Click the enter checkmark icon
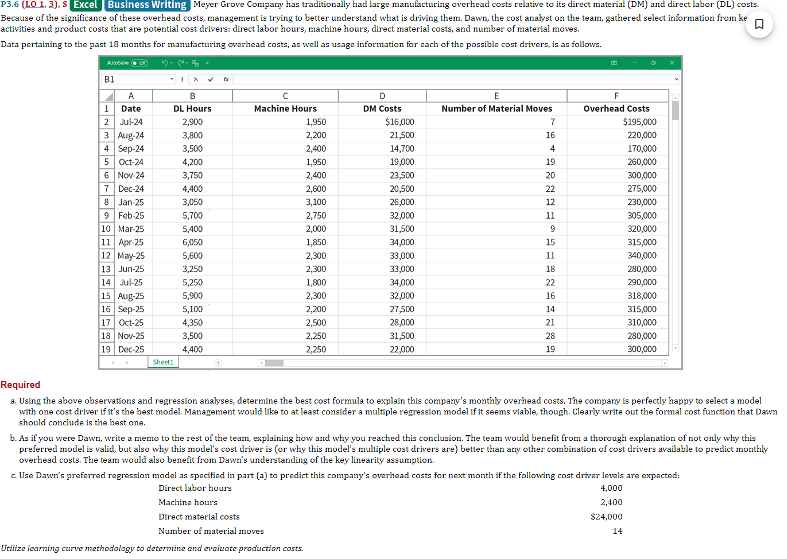787x559 pixels. tap(211, 80)
